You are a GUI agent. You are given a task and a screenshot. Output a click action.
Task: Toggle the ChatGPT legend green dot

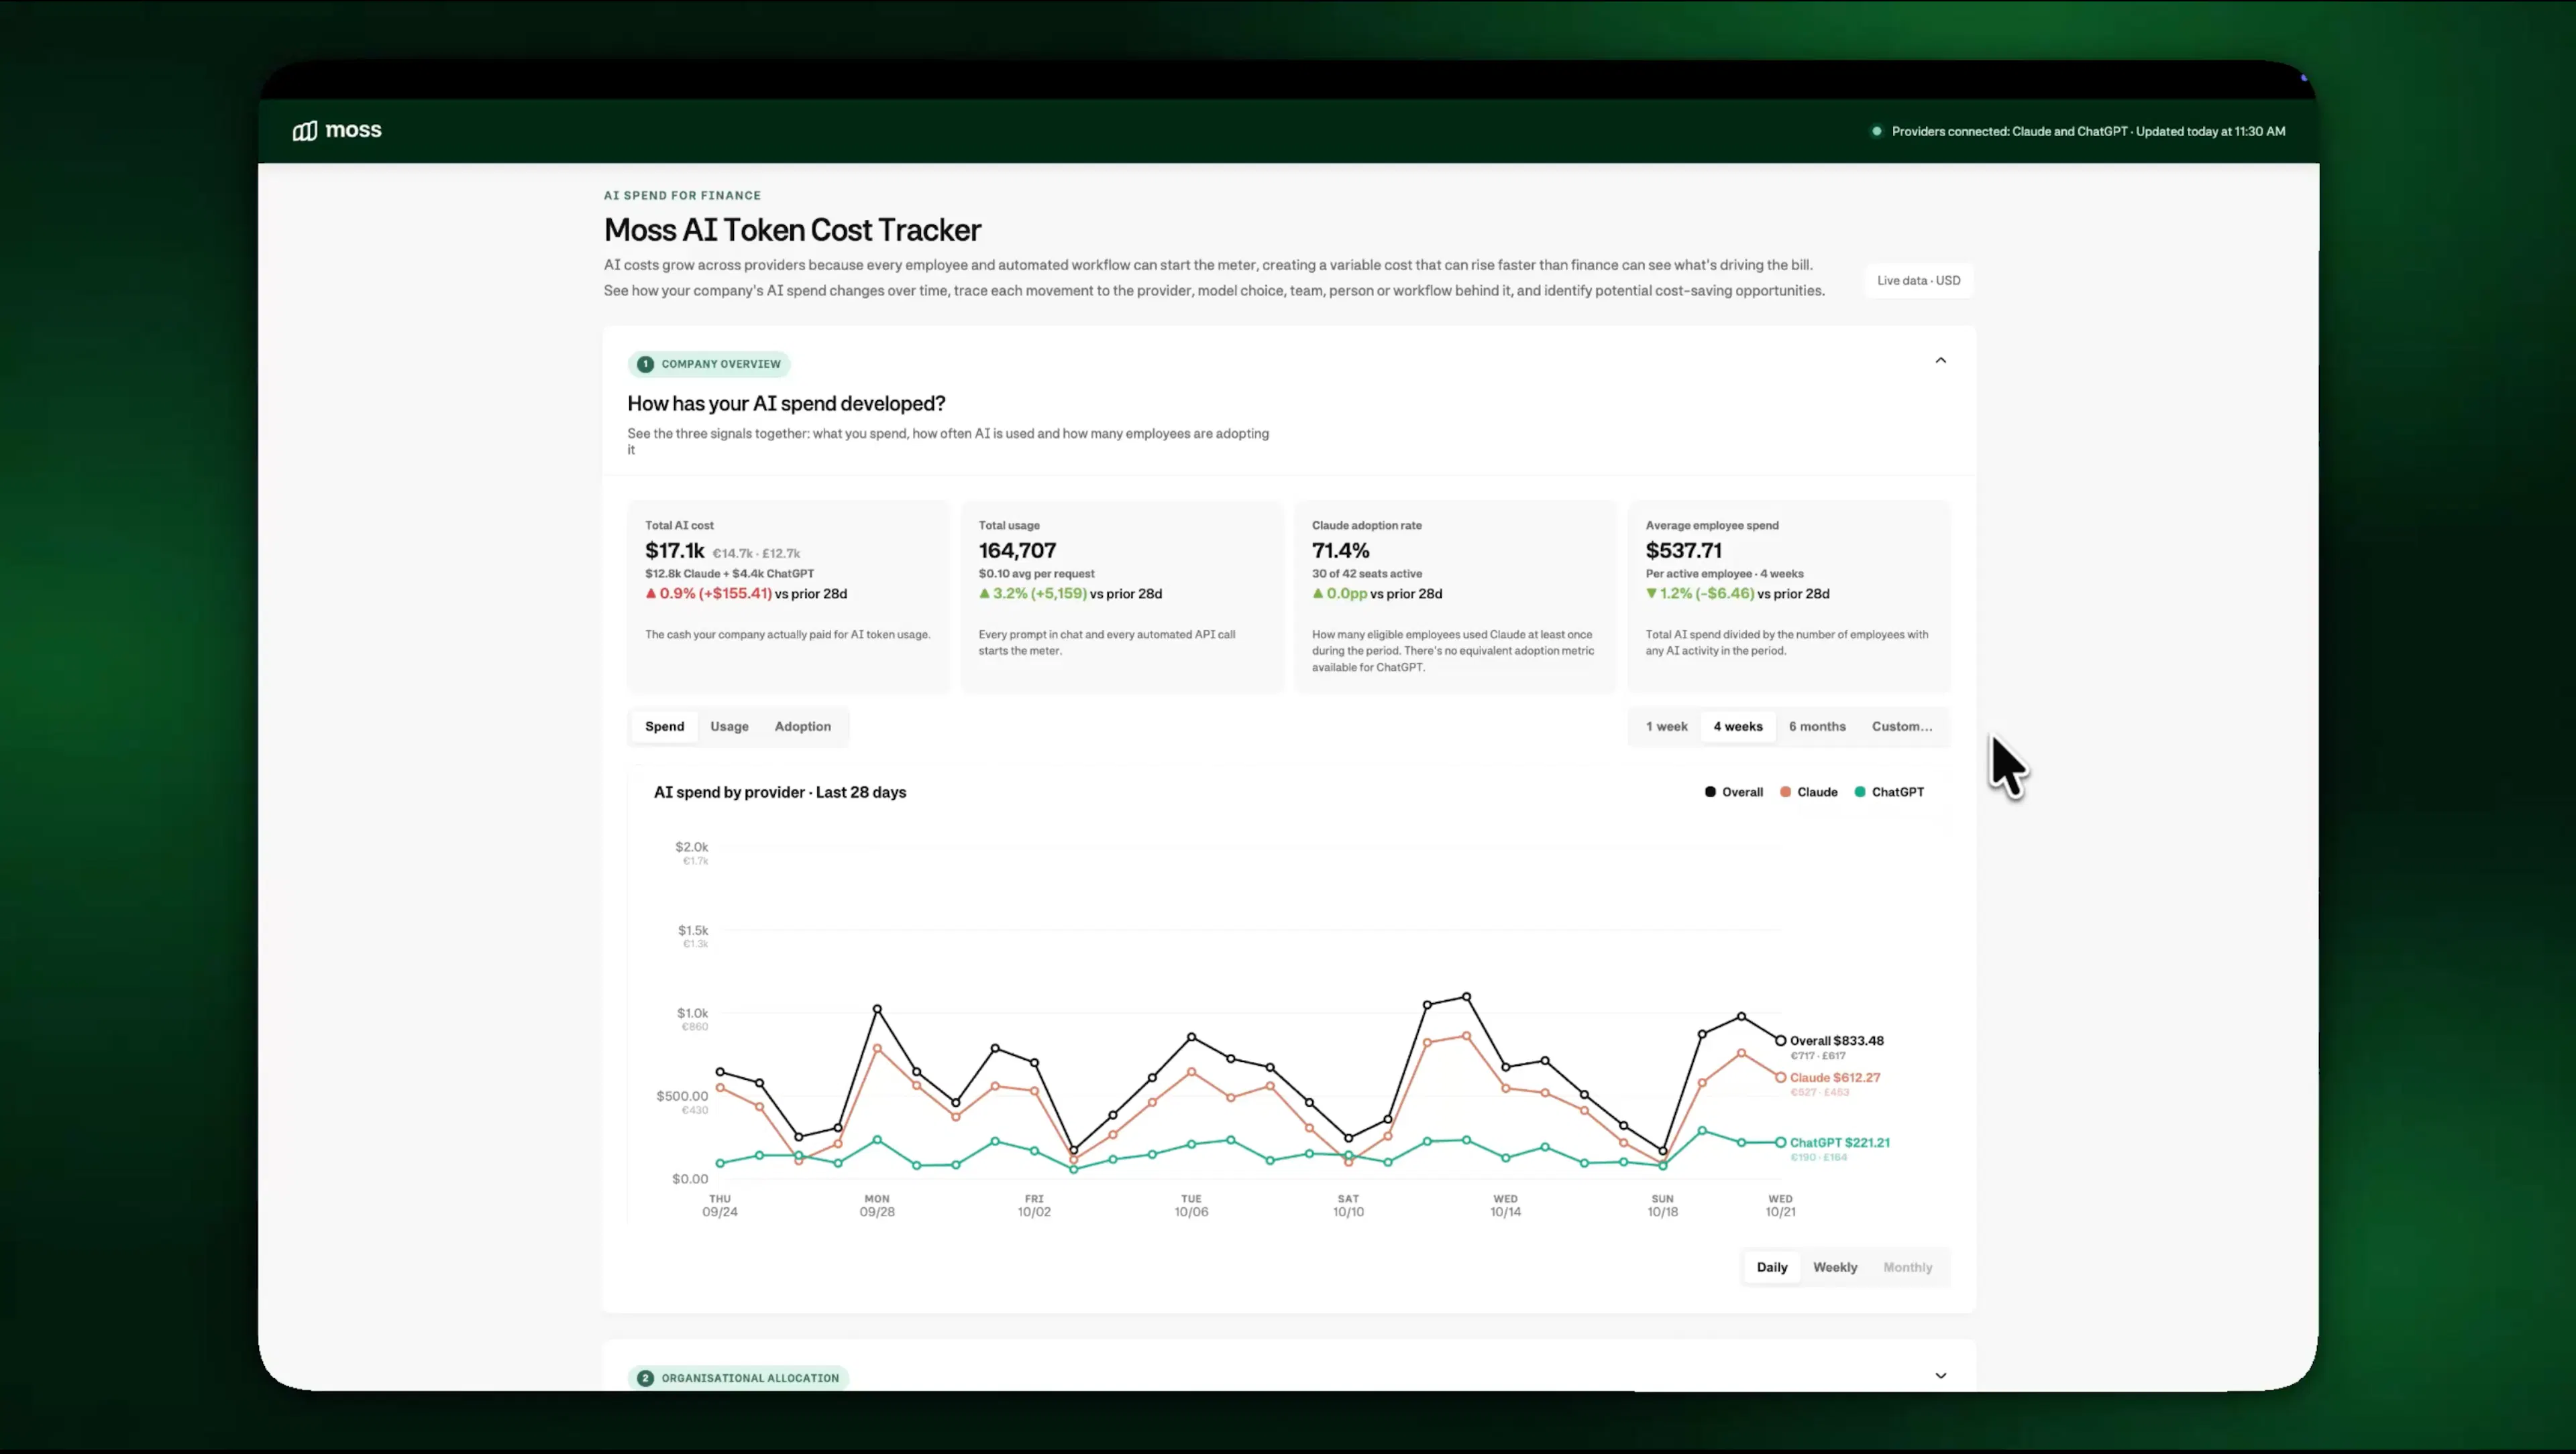[x=1860, y=792]
